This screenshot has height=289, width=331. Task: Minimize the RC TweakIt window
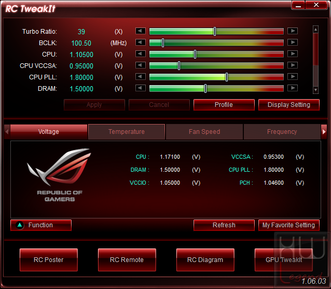298,5
